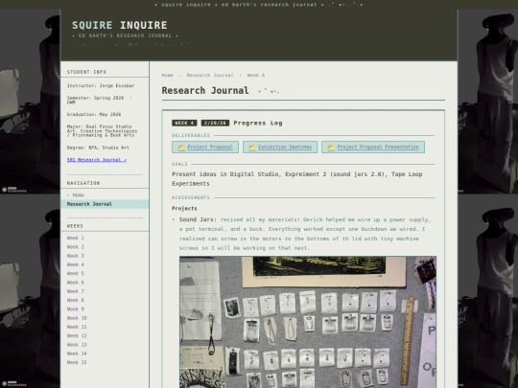Open Week 7 in weeks list
This screenshot has height=388, width=518.
[x=76, y=291]
